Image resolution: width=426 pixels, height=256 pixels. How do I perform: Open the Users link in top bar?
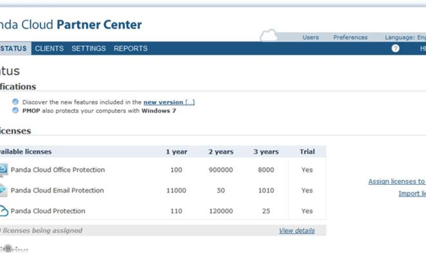tap(311, 37)
